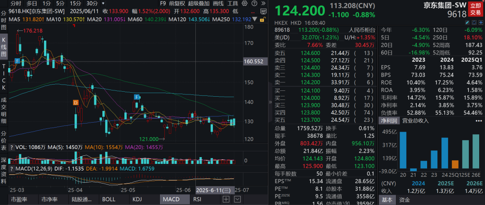Open chart settings gear icon
This screenshot has width=485, height=205.
246,3
